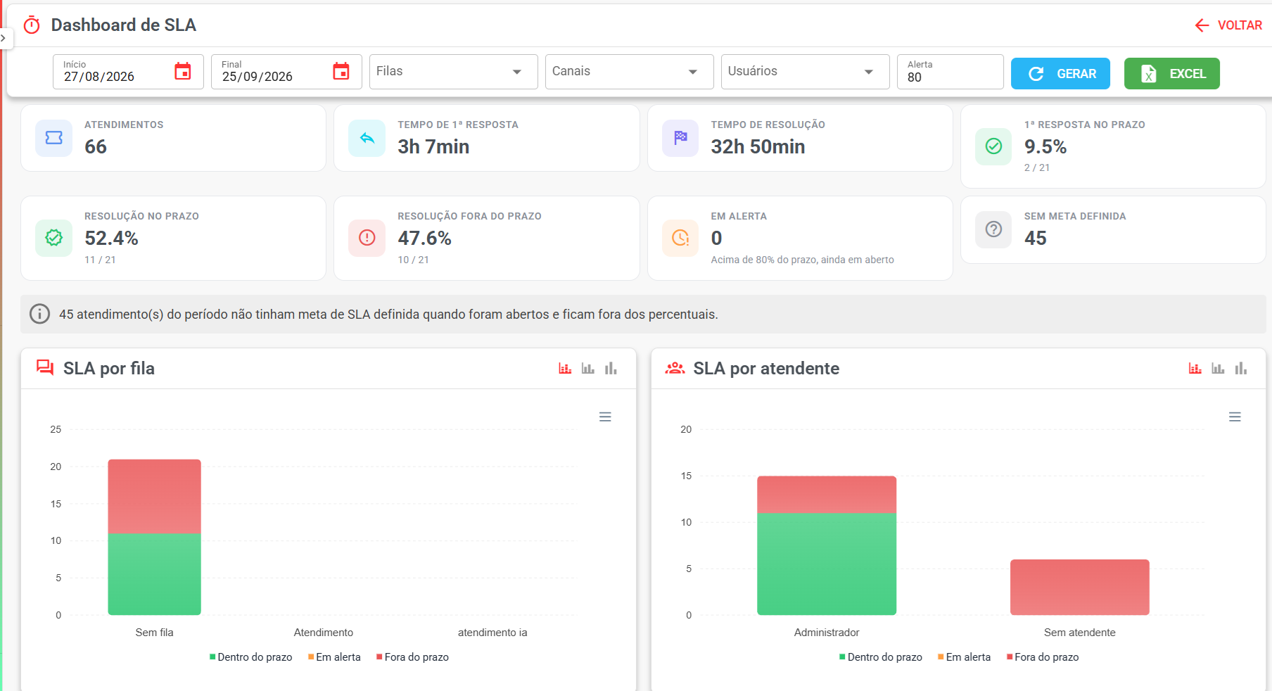This screenshot has height=691, width=1272.
Task: Click the question mark icon for Sem Meta Definida
Action: [993, 229]
